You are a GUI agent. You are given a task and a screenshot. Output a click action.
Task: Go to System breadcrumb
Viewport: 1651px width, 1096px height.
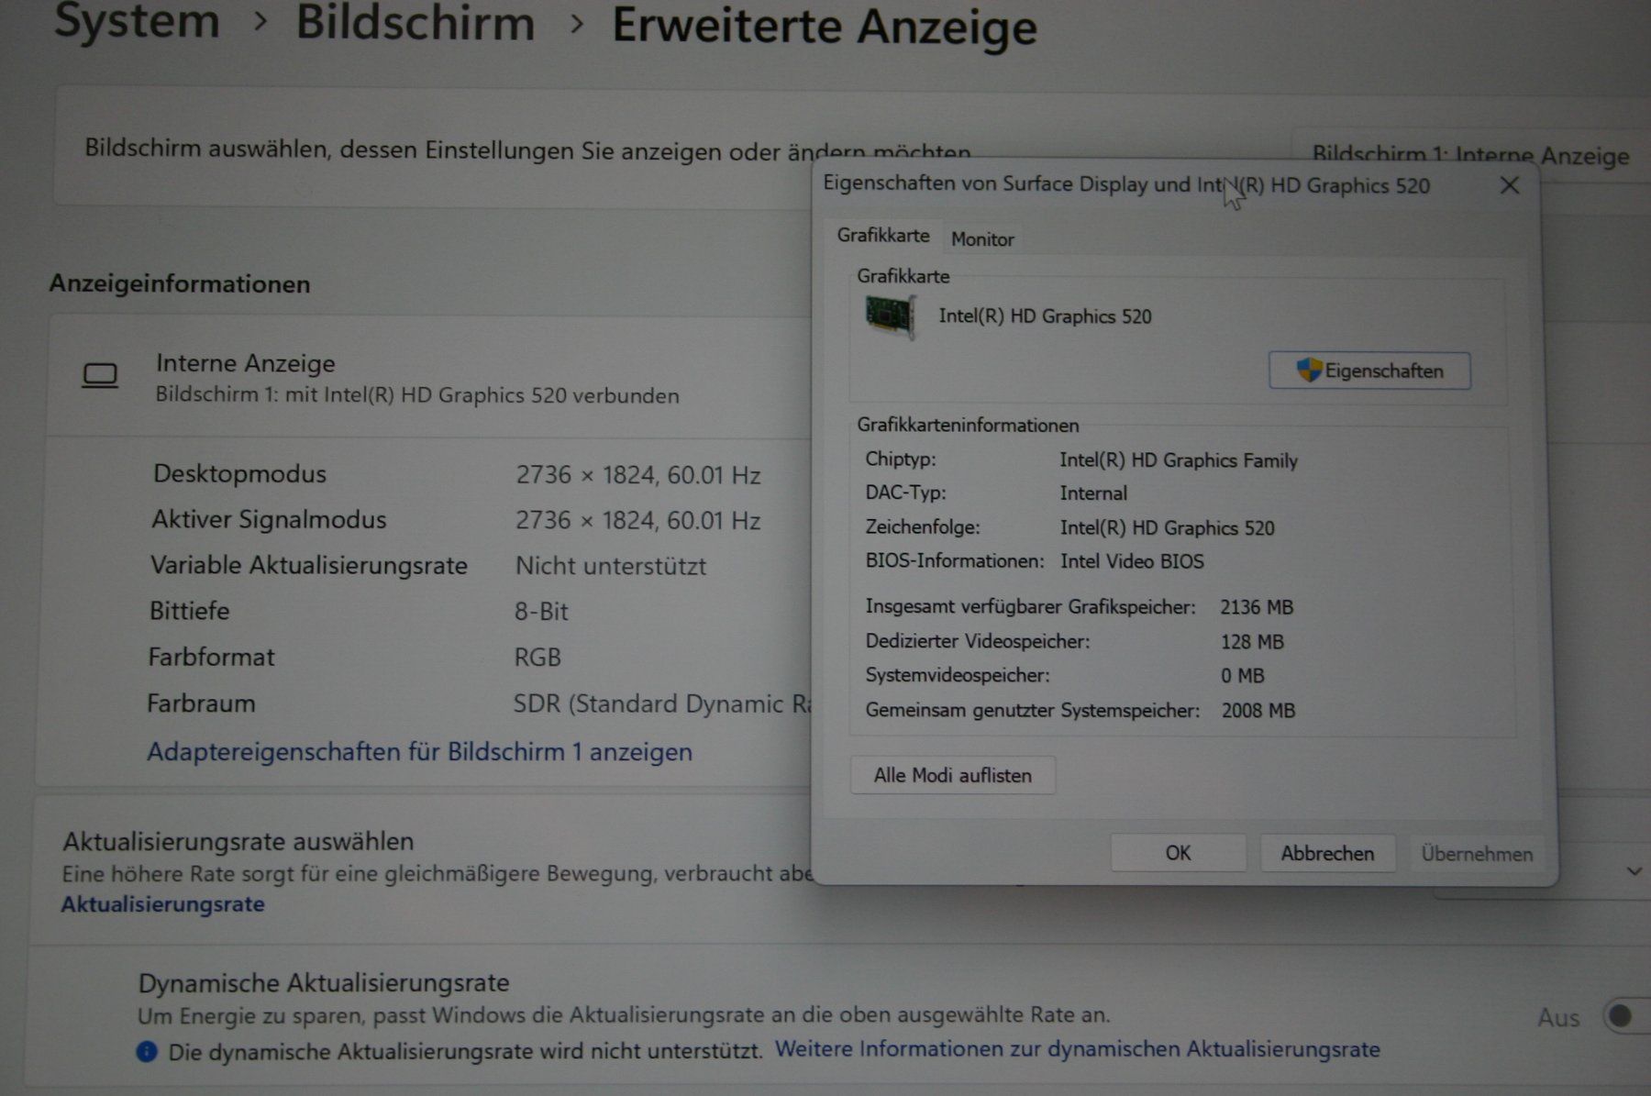(138, 20)
